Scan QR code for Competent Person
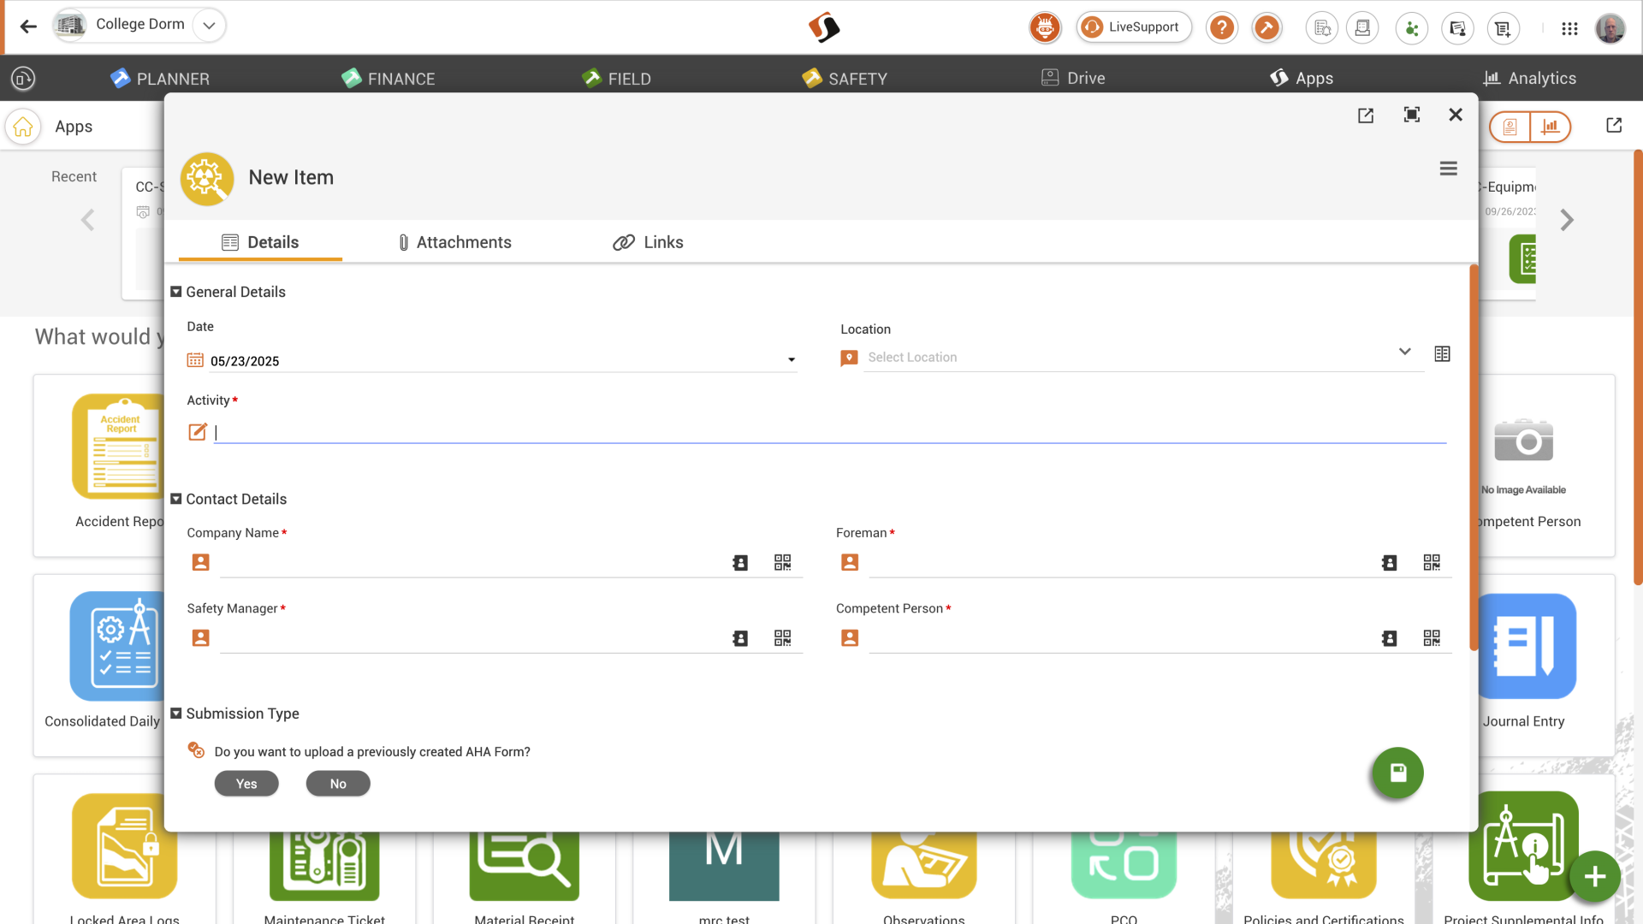The height and width of the screenshot is (924, 1643). click(1432, 638)
